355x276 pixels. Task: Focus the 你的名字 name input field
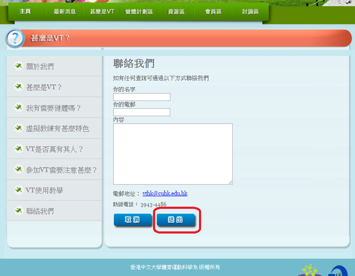[x=141, y=97]
